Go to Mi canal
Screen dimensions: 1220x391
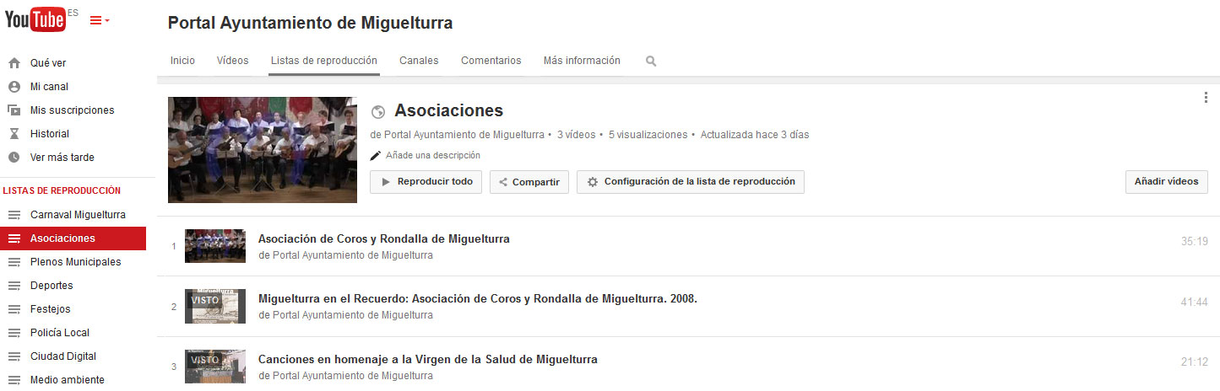click(x=49, y=87)
